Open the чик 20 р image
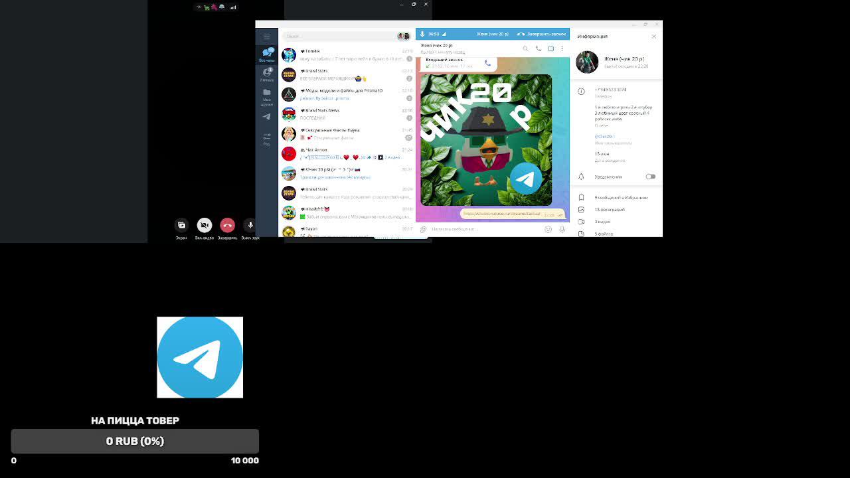The height and width of the screenshot is (478, 850). 486,139
